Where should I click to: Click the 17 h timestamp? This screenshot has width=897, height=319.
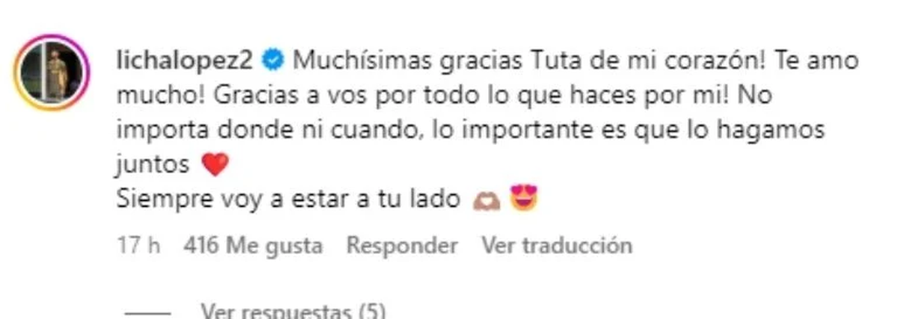click(138, 245)
